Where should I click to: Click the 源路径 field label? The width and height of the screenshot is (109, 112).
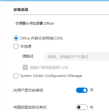tap(28, 56)
